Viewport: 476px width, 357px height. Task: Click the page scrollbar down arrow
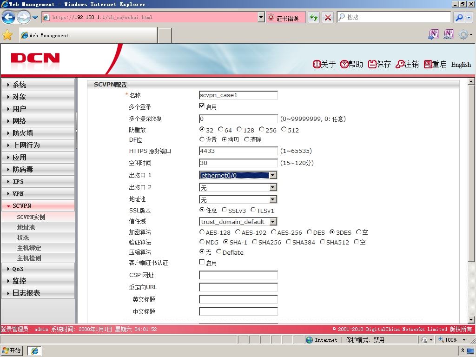471,319
